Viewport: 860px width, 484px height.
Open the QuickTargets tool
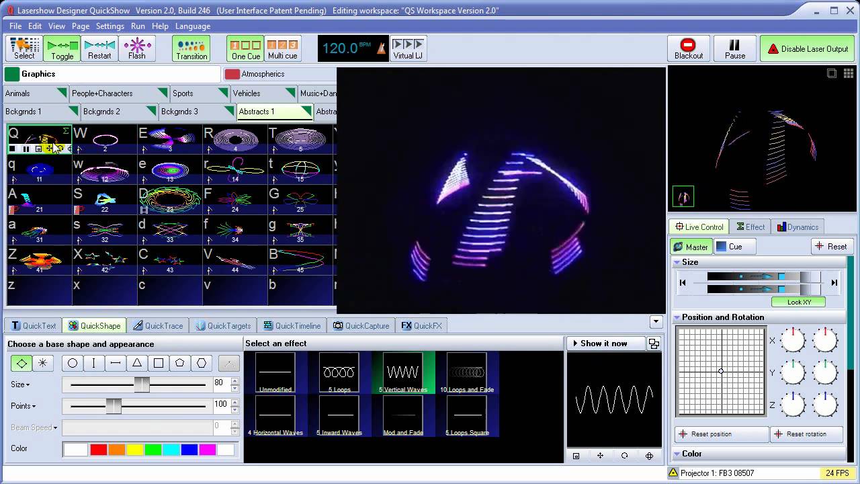pyautogui.click(x=223, y=325)
